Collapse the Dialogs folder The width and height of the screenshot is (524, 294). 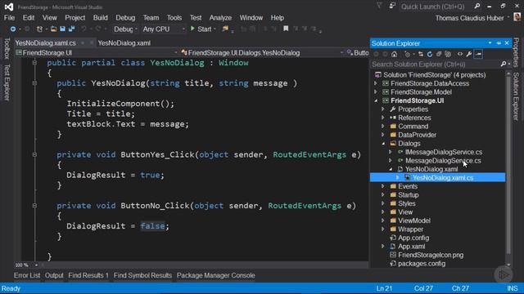tap(383, 144)
